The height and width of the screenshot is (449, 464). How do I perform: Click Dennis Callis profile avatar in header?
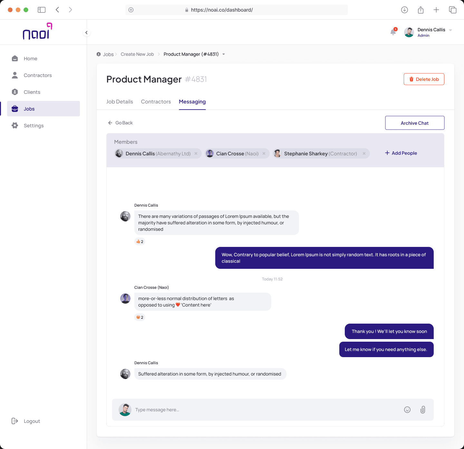409,32
